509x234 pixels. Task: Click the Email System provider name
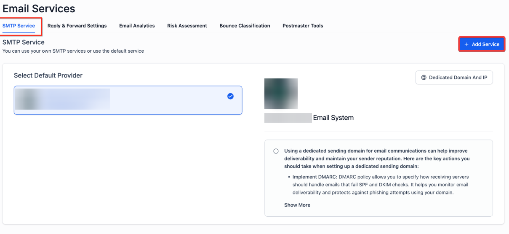(x=333, y=118)
